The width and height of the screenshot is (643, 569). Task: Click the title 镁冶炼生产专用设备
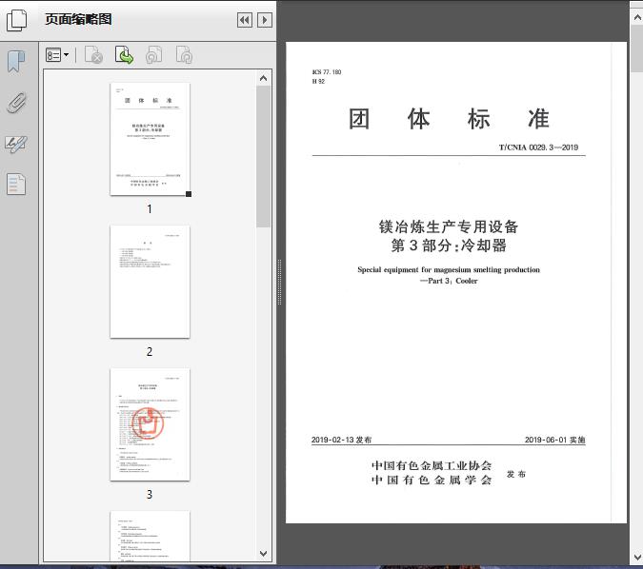[x=449, y=226]
